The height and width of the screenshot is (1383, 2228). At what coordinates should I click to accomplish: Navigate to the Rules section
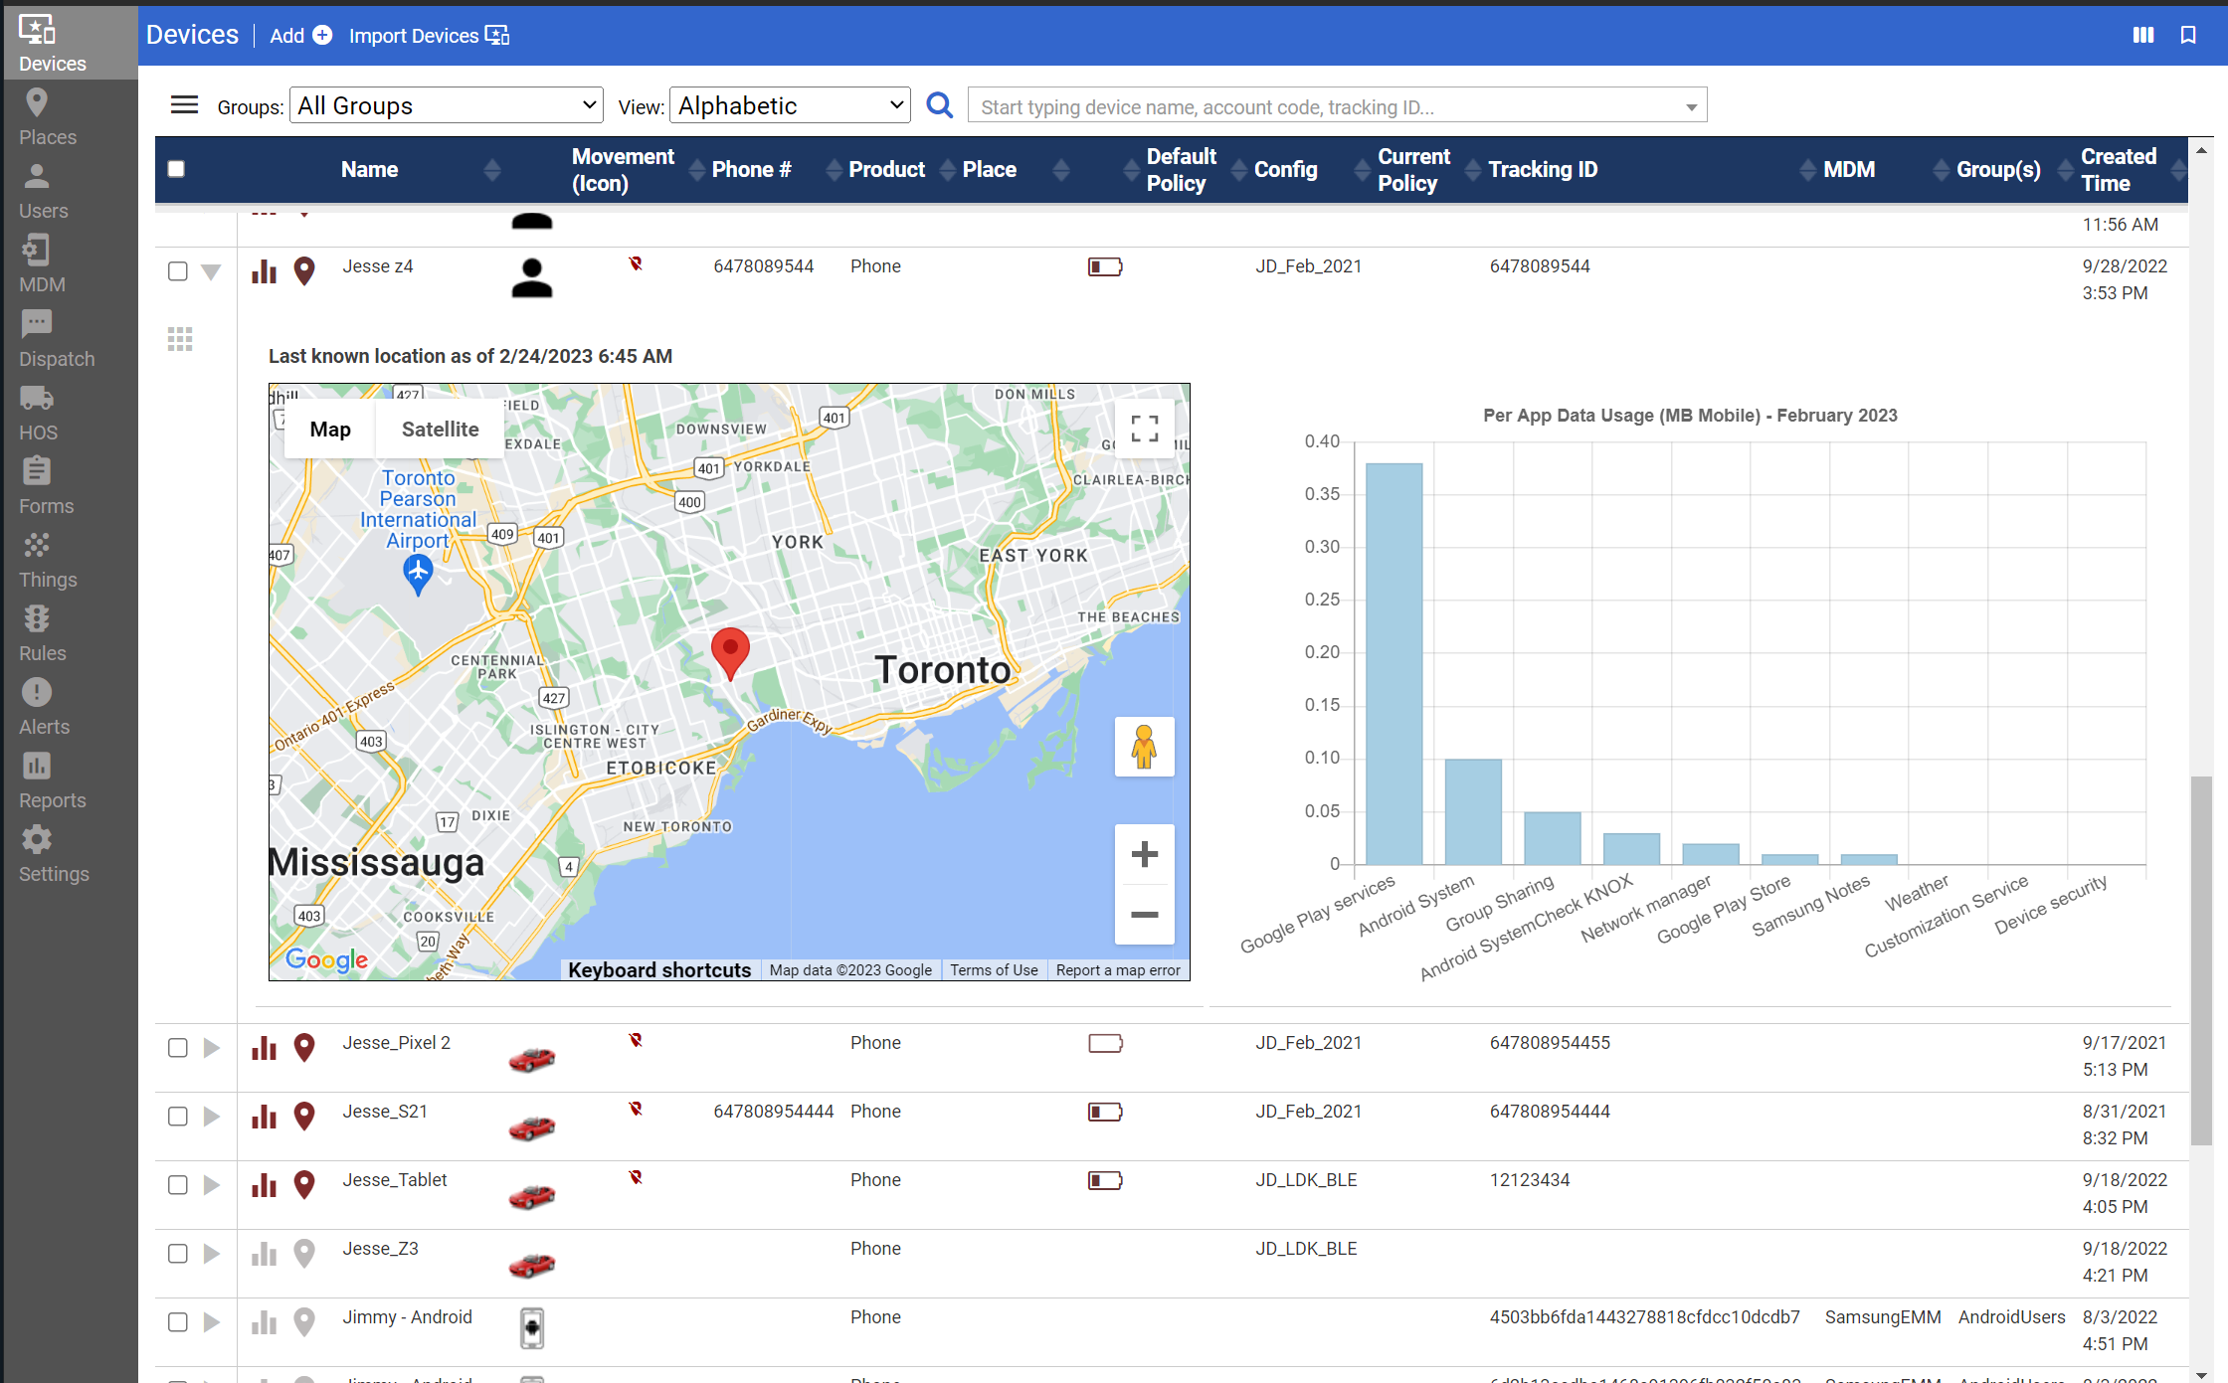pos(38,629)
